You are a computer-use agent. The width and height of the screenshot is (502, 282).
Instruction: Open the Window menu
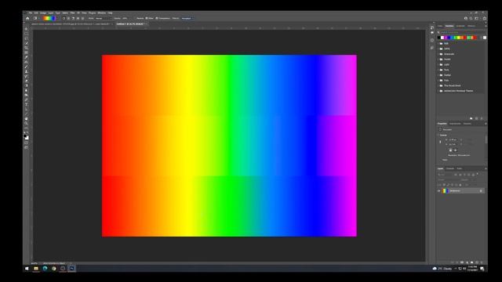[x=102, y=13]
